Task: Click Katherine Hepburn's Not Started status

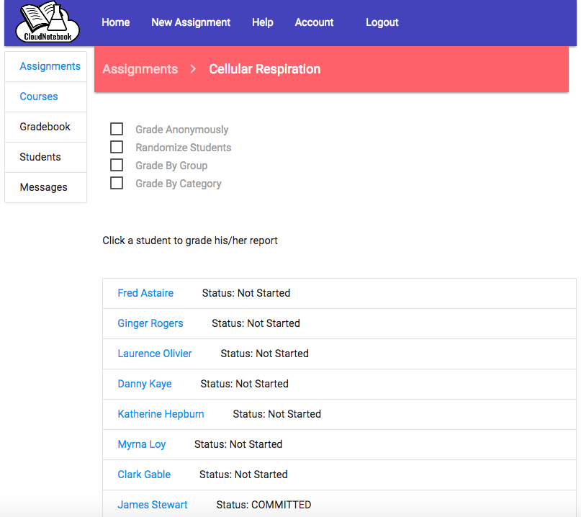Action: [276, 414]
